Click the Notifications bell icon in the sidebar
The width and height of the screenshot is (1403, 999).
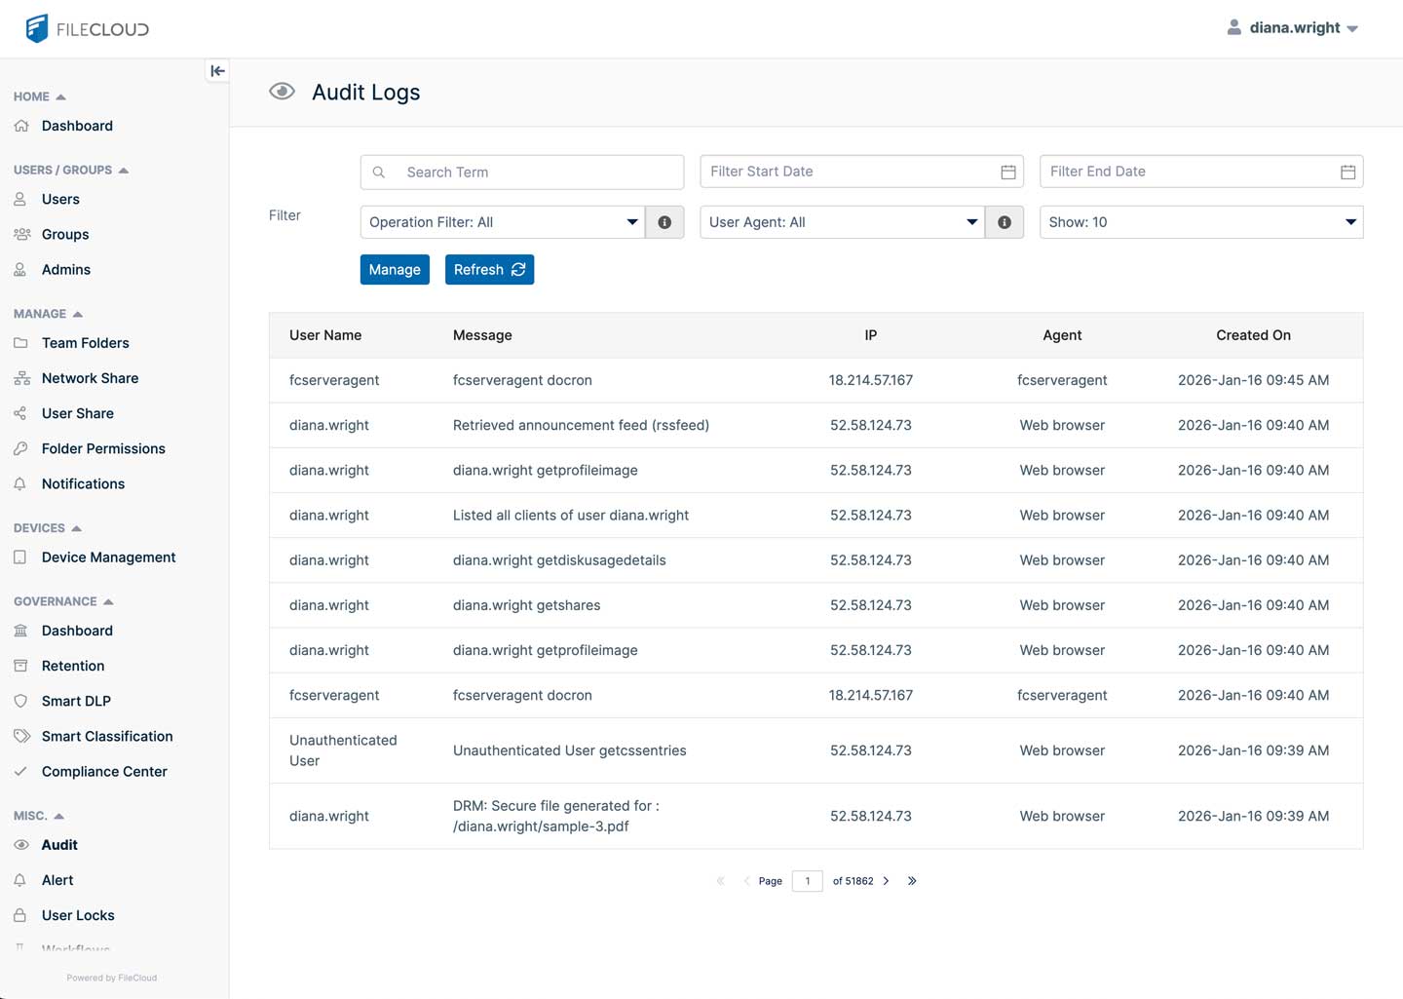click(20, 483)
